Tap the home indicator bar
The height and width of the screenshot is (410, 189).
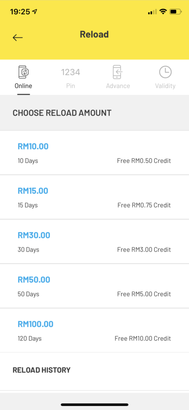click(x=94, y=404)
